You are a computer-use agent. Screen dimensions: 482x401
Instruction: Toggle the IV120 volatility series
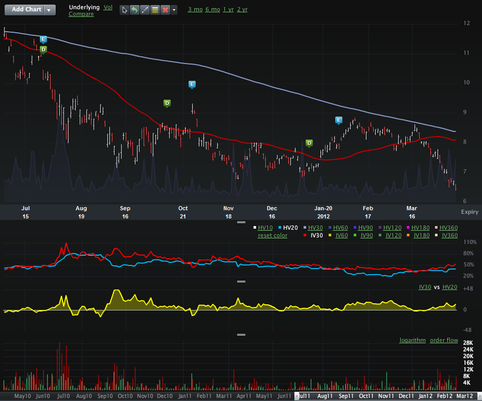tap(394, 235)
